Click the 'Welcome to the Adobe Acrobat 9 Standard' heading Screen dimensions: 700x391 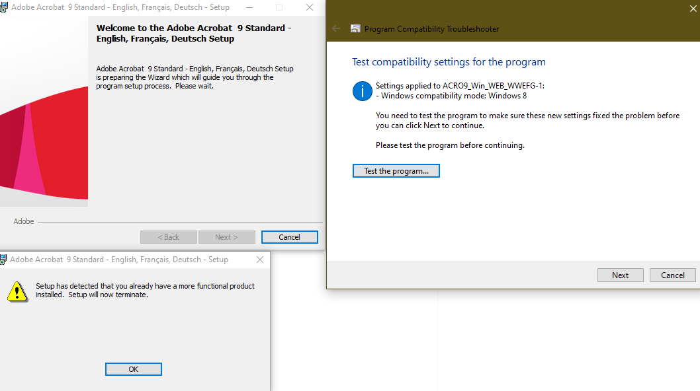click(194, 34)
